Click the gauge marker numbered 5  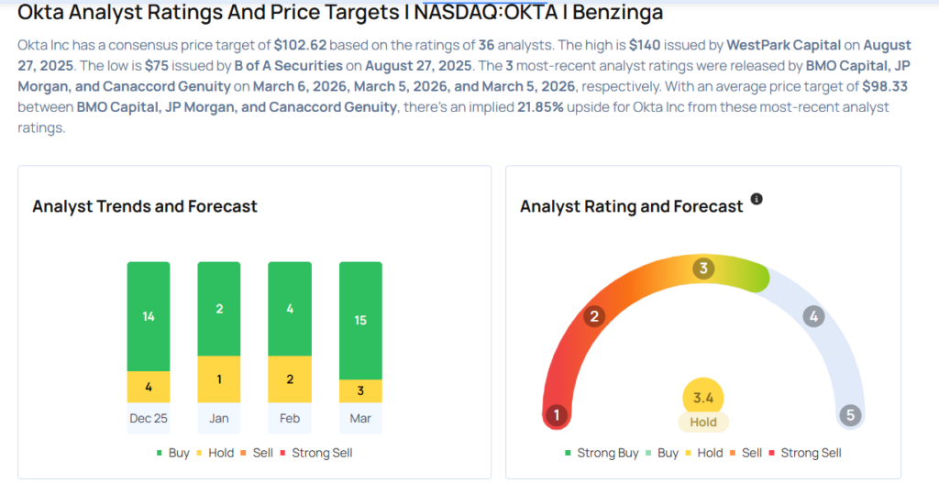[x=850, y=415]
